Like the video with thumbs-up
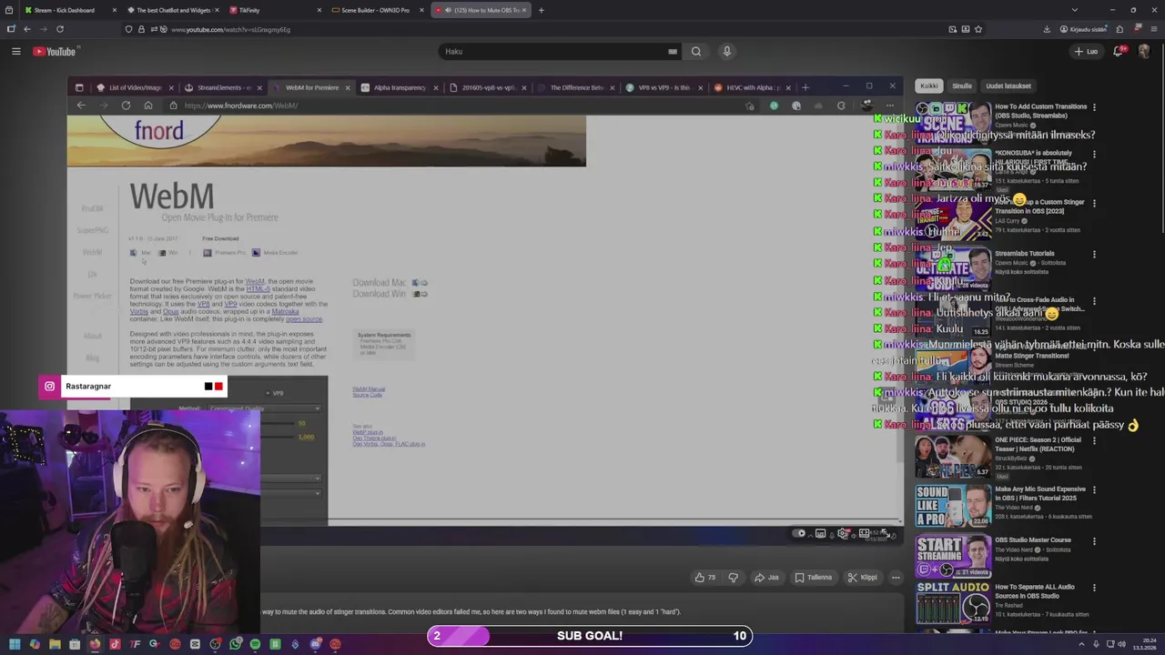 [x=705, y=577]
